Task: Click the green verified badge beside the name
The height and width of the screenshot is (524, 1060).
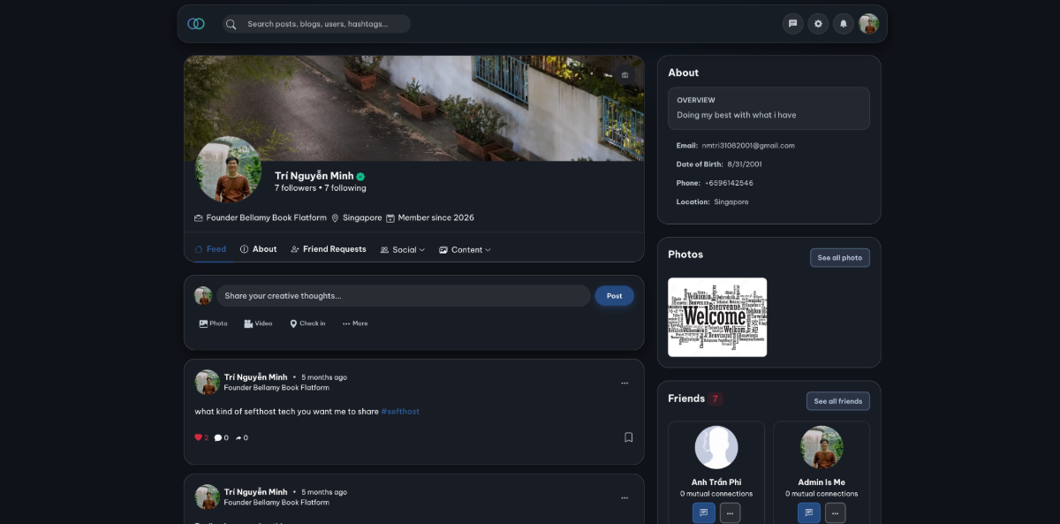Action: coord(360,176)
